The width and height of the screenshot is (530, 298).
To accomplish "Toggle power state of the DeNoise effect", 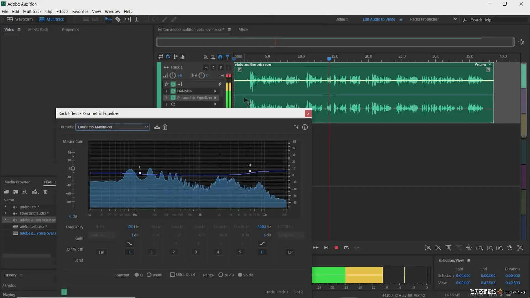I will 173,91.
